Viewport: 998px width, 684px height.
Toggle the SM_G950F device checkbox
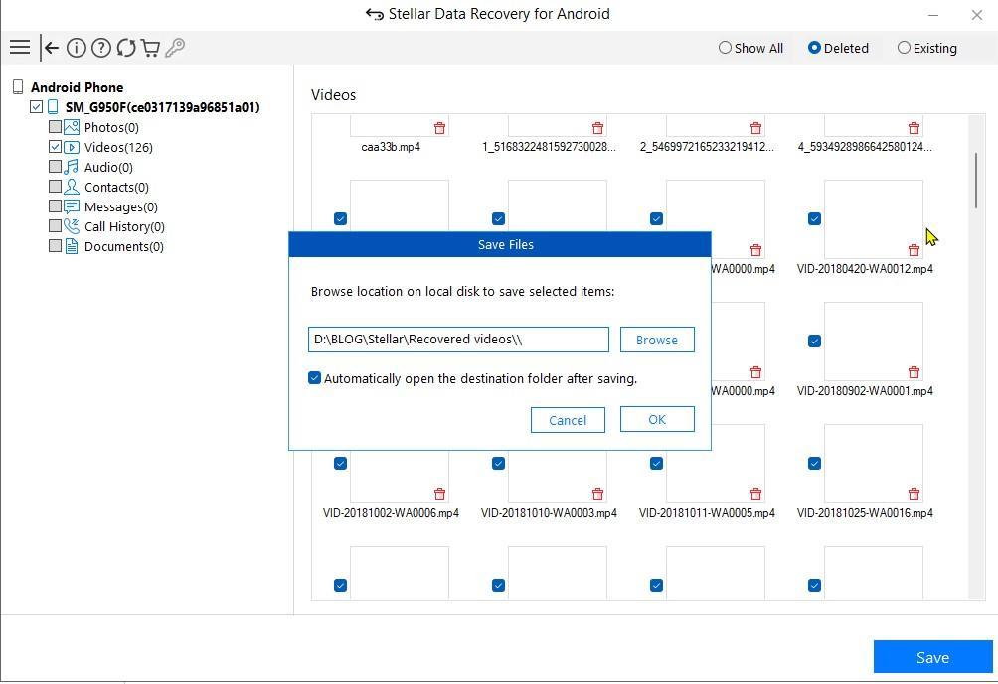point(36,107)
